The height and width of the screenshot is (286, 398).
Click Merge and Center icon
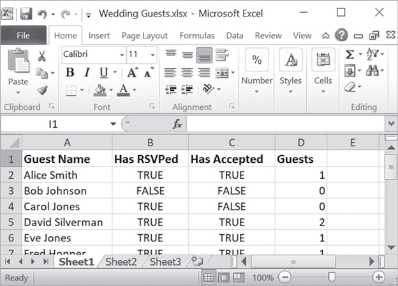222,73
